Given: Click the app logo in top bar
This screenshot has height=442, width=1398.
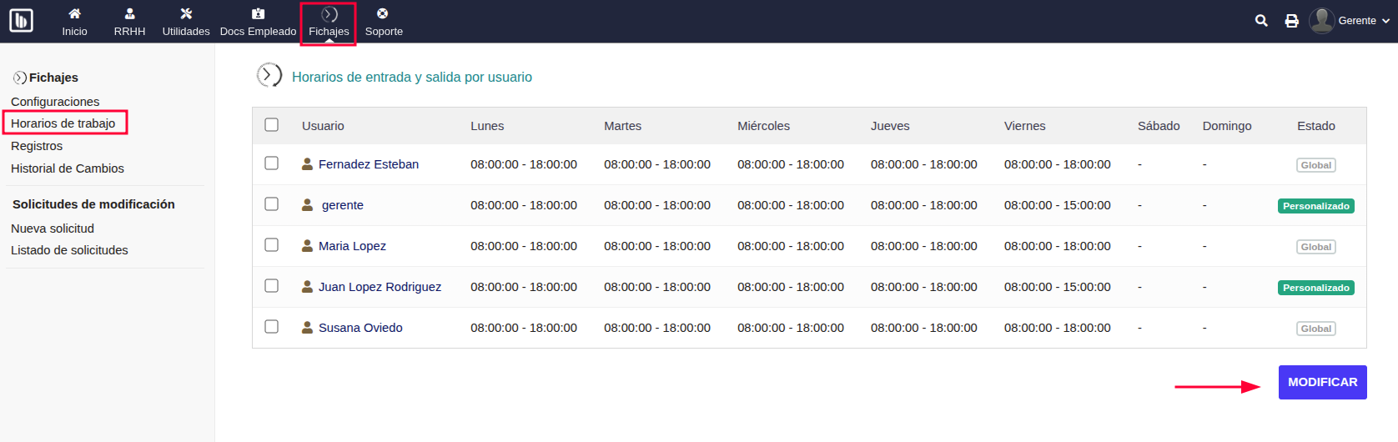Looking at the screenshot, I should click(x=21, y=20).
